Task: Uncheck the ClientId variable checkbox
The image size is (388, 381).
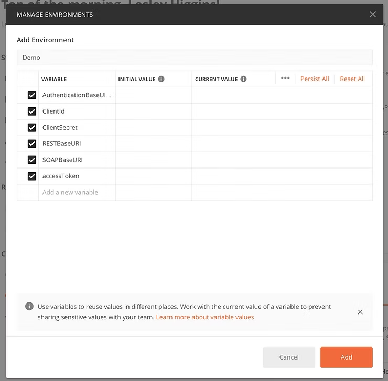Action: (32, 111)
